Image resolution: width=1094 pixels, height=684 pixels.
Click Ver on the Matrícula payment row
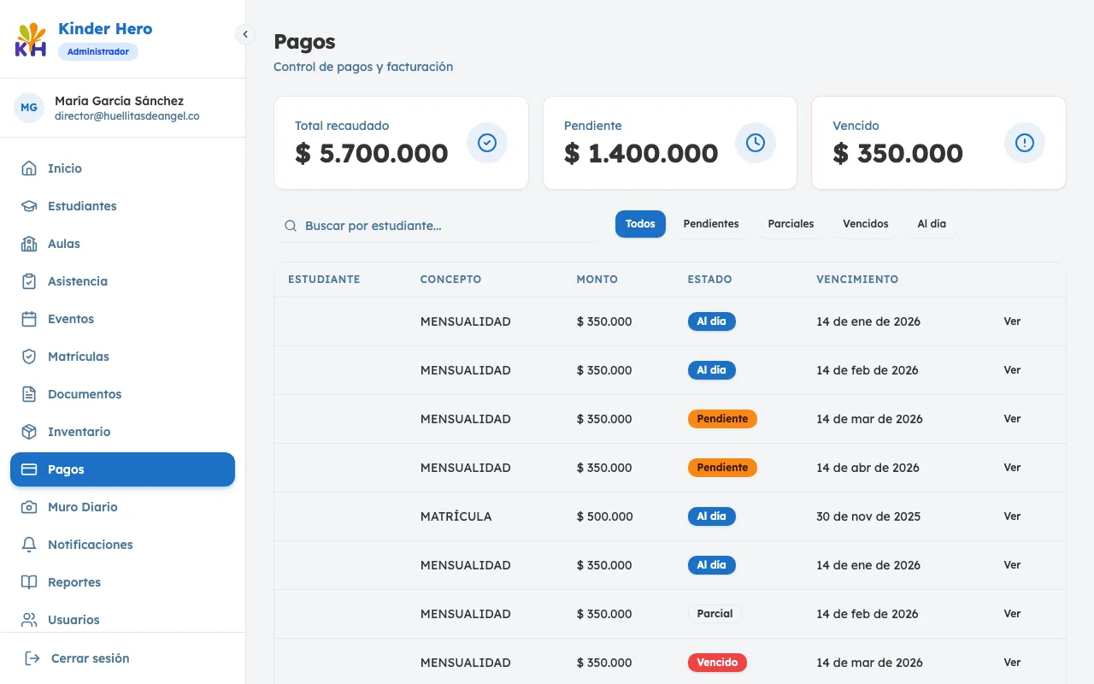tap(1012, 516)
